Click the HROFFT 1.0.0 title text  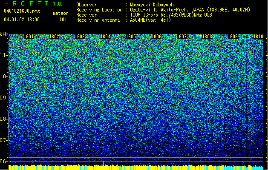click(x=34, y=3)
